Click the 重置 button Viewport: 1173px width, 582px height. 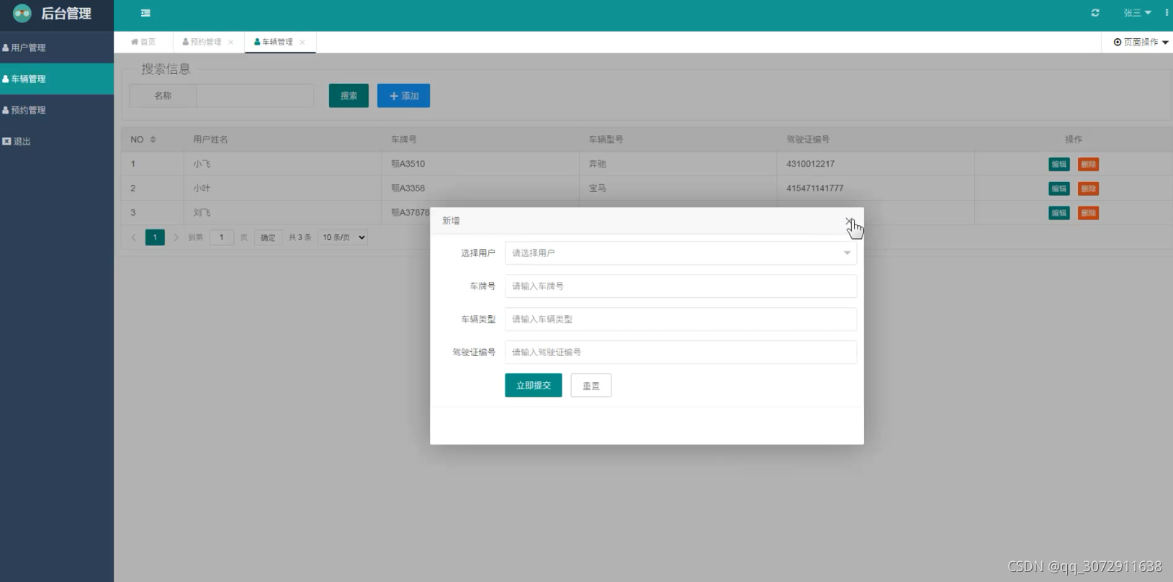coord(590,385)
